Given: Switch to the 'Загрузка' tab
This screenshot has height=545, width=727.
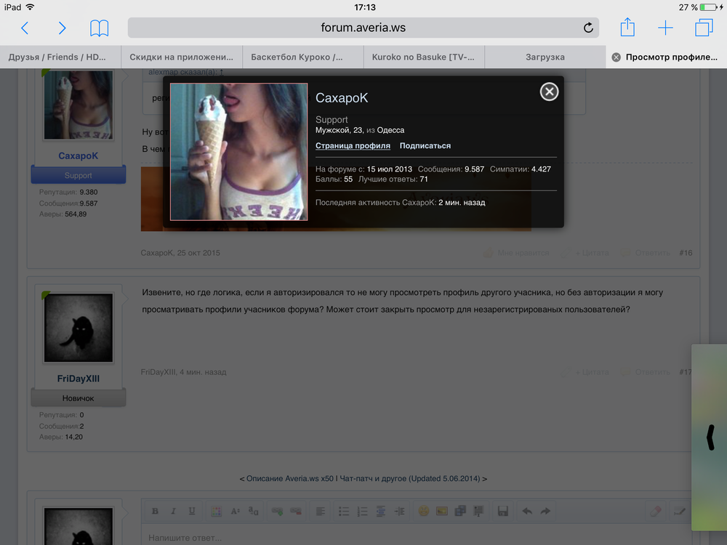Looking at the screenshot, I should (545, 57).
